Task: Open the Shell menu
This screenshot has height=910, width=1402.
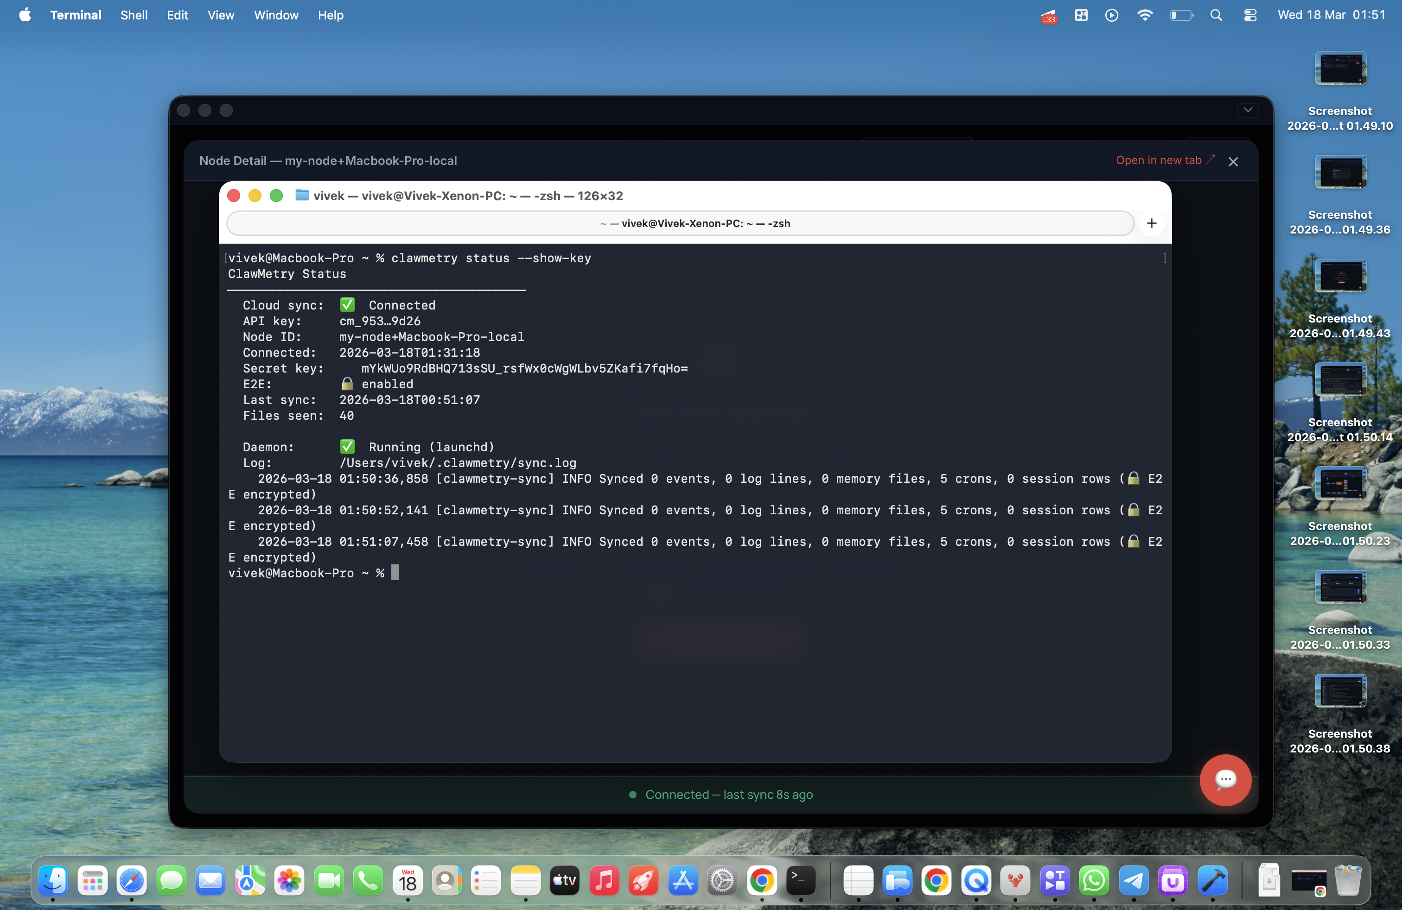Action: [x=134, y=15]
